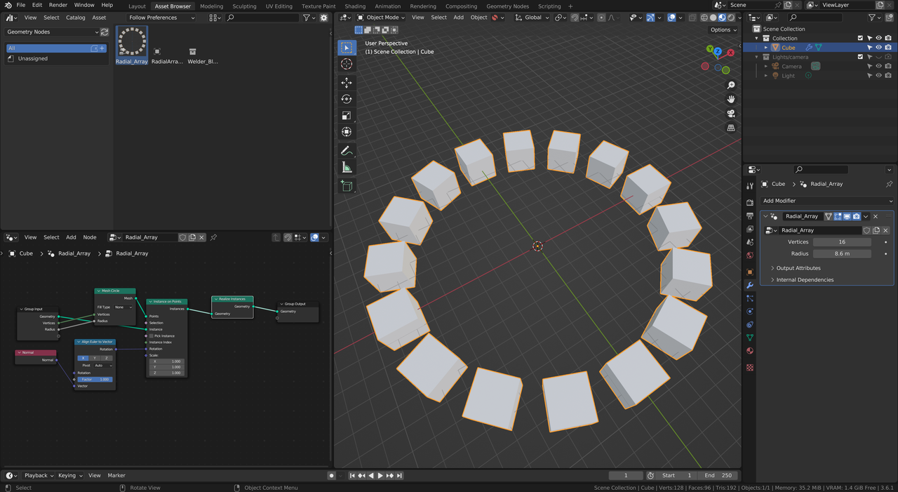Open the Render menu

click(x=58, y=5)
